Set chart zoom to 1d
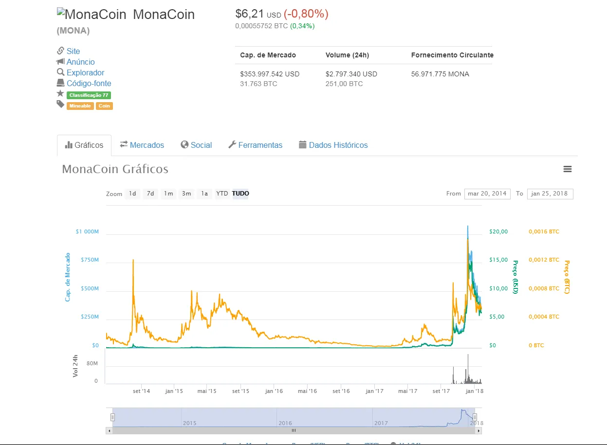Viewport: 607px width, 445px height. point(132,194)
